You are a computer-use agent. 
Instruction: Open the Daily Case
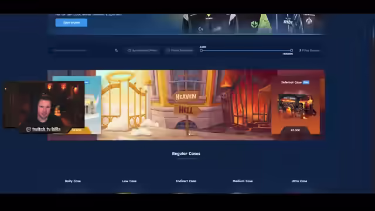(x=73, y=181)
